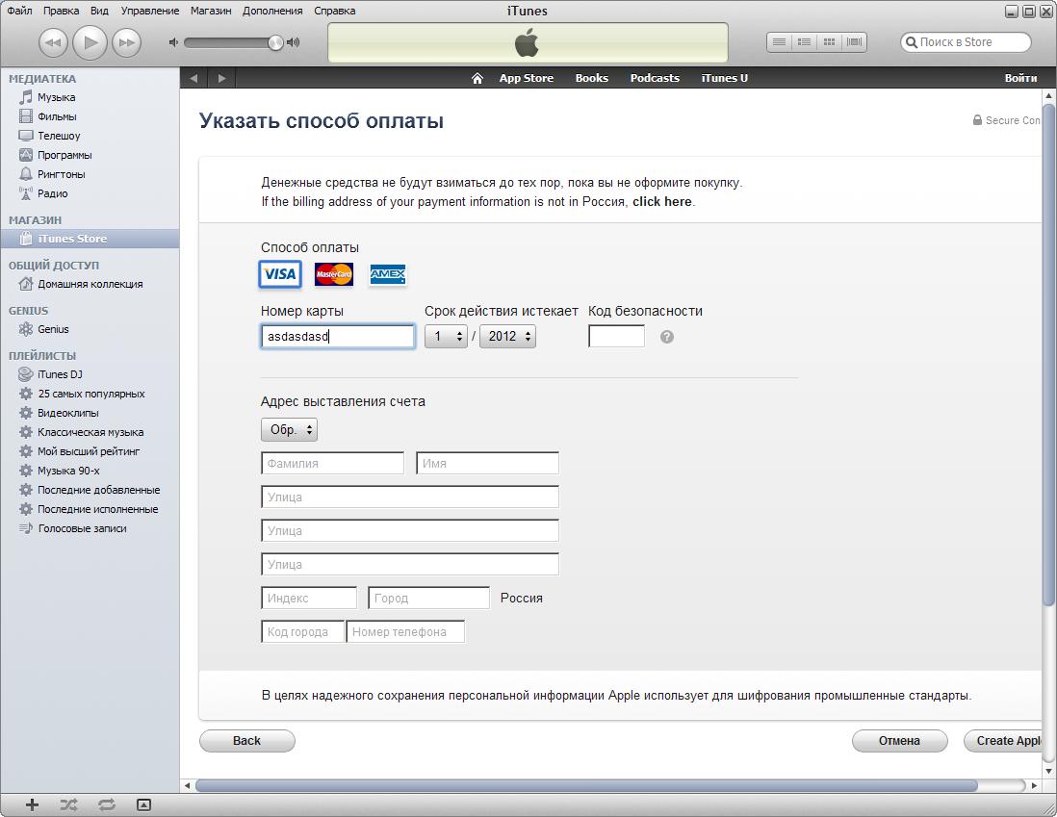Open the expiration year 2012 dropdown
The image size is (1057, 817).
click(507, 337)
